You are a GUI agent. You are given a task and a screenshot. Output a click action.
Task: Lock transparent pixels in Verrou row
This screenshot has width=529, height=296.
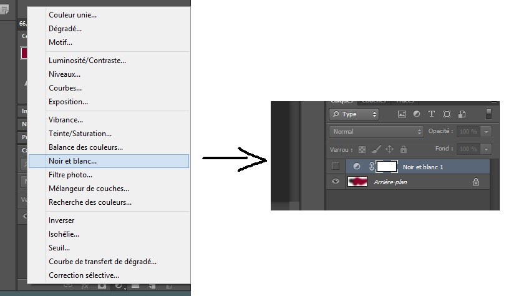(362, 149)
